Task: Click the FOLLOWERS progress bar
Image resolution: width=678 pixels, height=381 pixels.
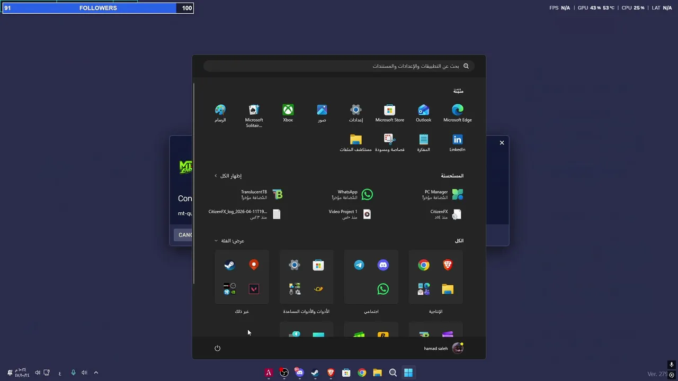Action: coord(98,8)
